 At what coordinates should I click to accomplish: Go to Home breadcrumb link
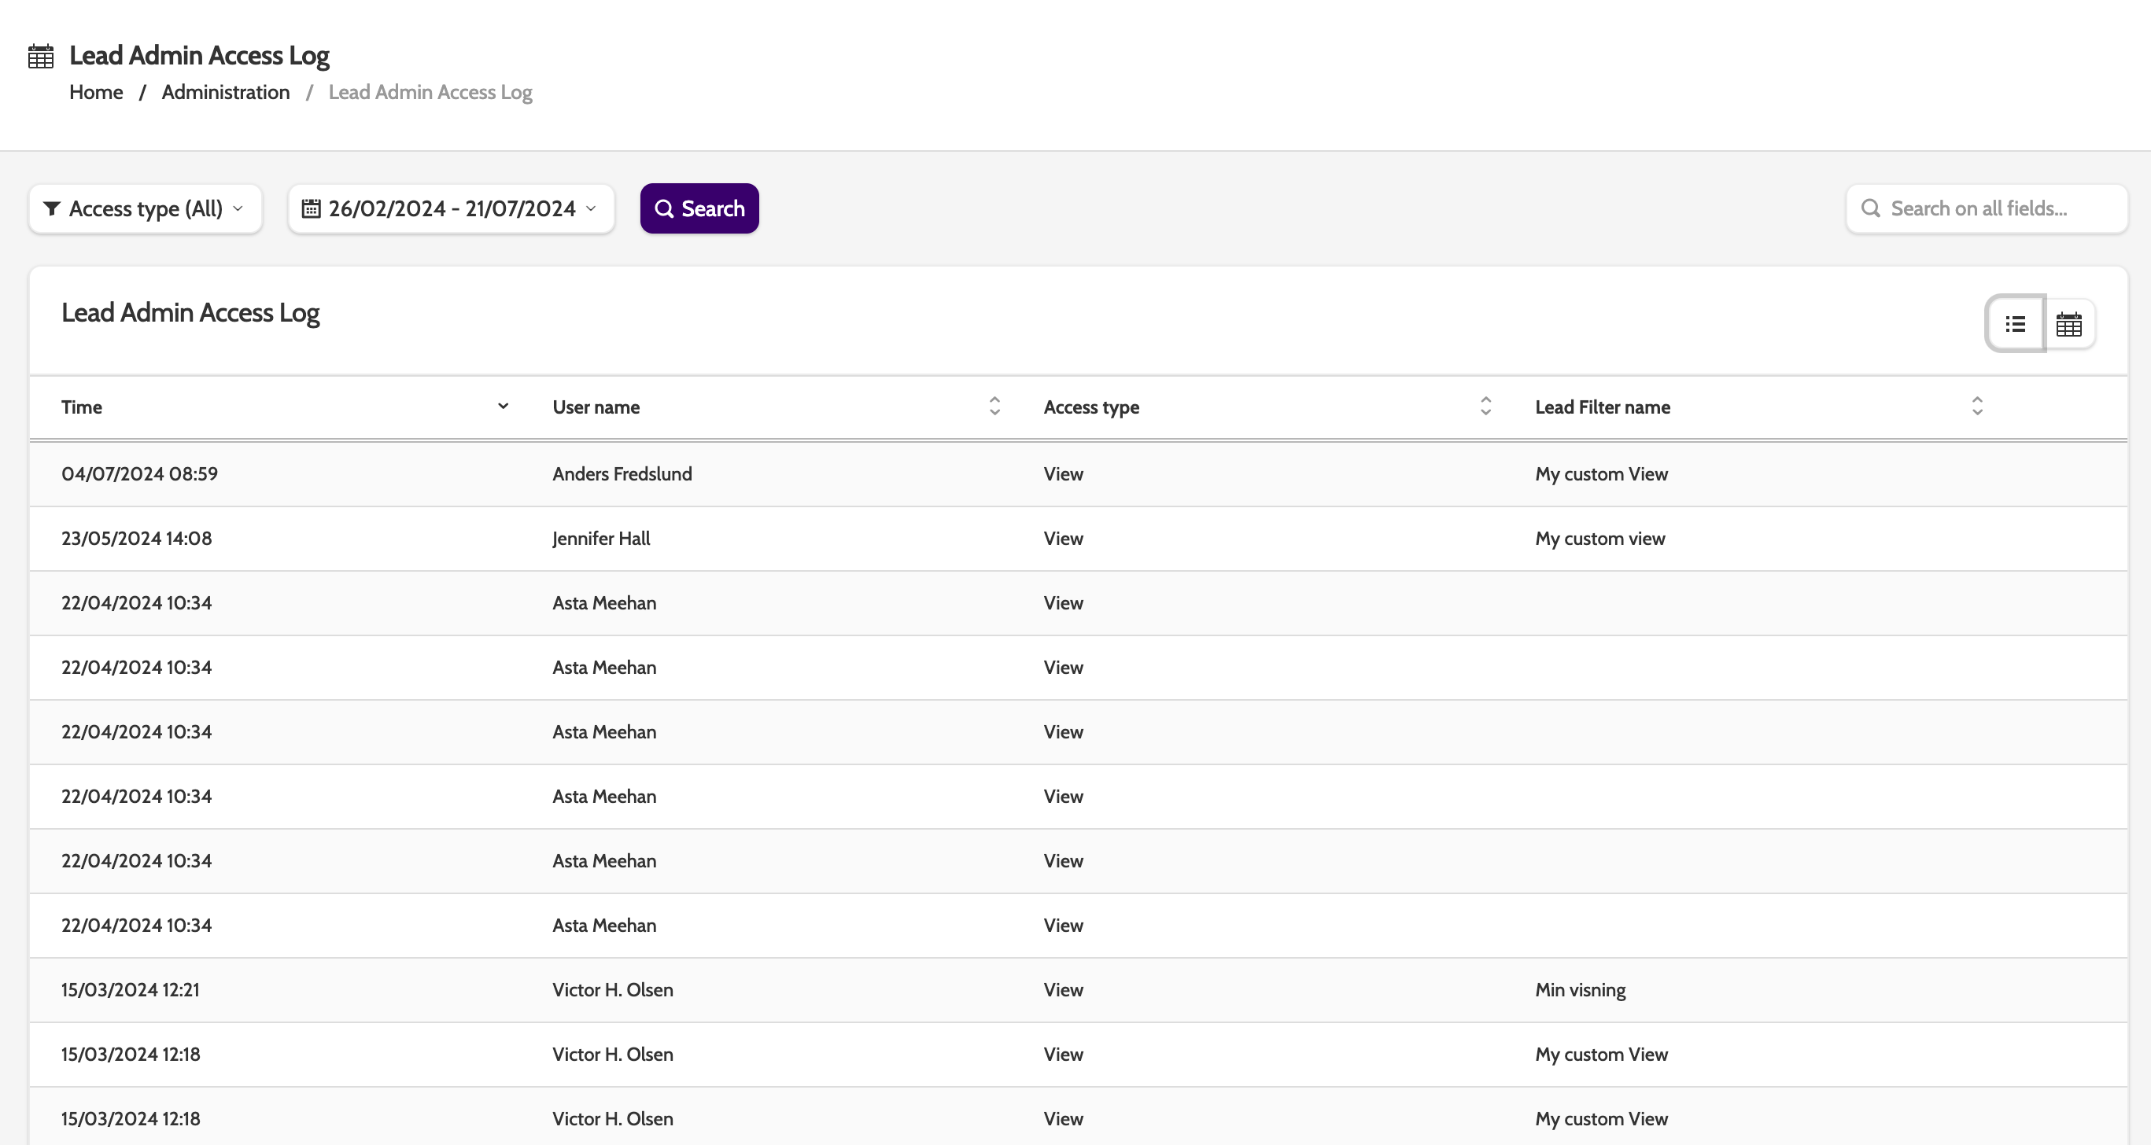(96, 93)
